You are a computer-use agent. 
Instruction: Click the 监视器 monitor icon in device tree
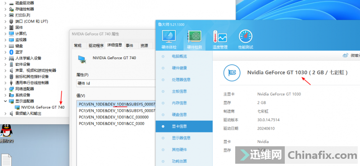click(x=11, y=39)
